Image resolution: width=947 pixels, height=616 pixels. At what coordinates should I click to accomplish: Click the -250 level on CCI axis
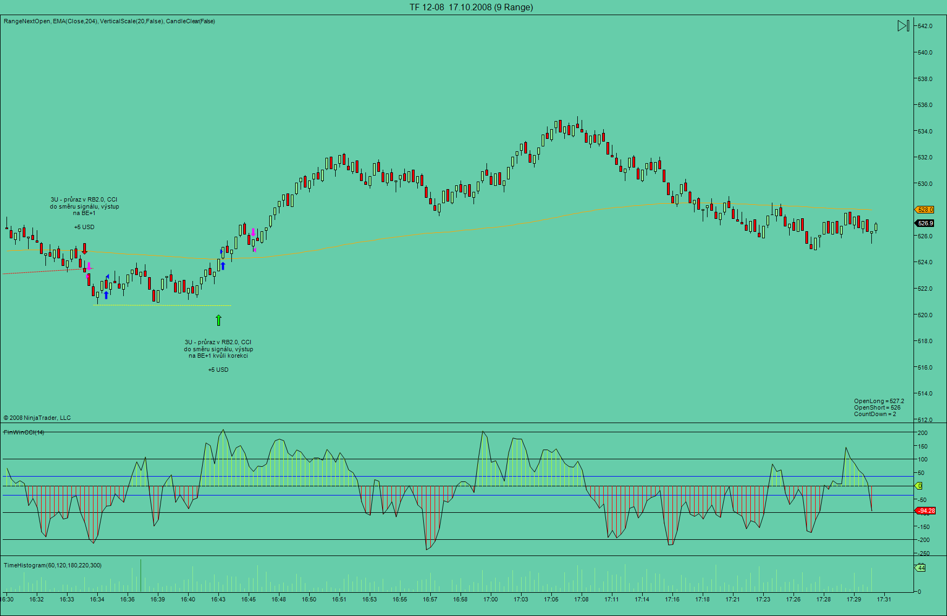pyautogui.click(x=923, y=553)
